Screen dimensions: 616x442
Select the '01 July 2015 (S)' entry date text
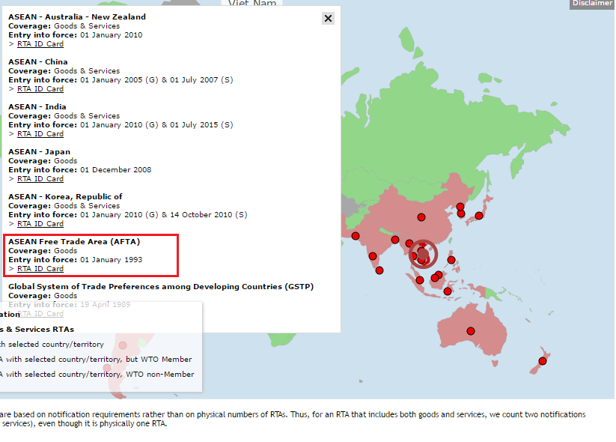(x=201, y=124)
